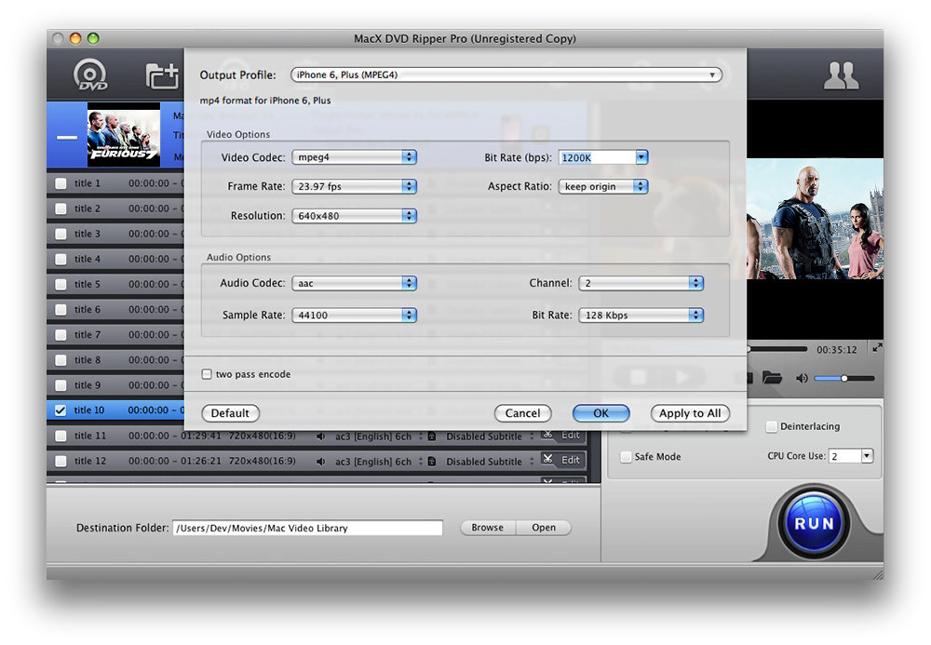Click the minus icon beside Furious 7 thumbnail
The width and height of the screenshot is (931, 645).
[66, 137]
